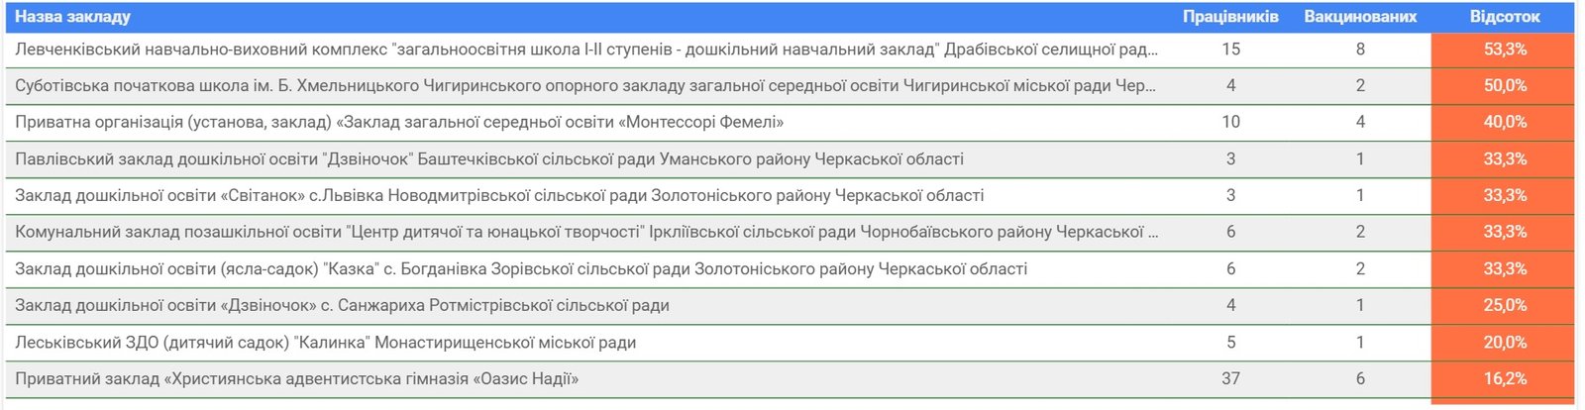Image resolution: width=1585 pixels, height=410 pixels.
Task: Select the "Казка" с. Богданівка institution name
Action: tap(521, 269)
